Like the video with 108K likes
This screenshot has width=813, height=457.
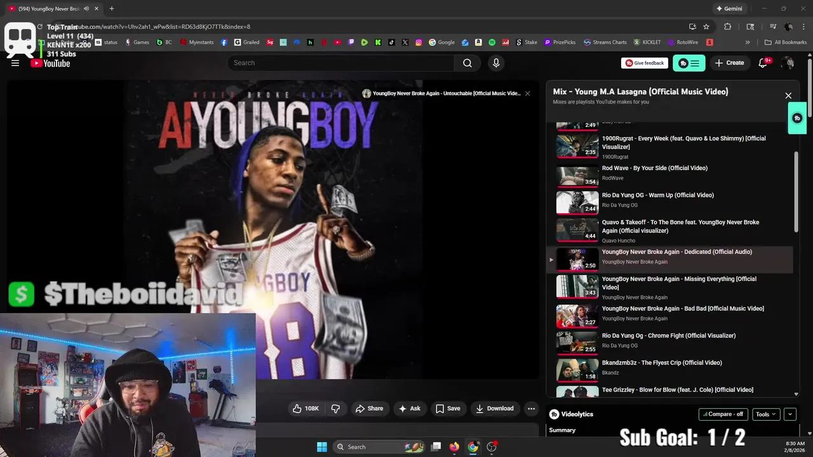306,409
